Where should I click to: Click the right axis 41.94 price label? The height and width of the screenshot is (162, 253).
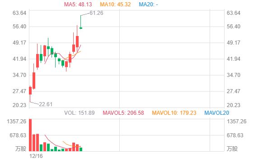point(234,59)
